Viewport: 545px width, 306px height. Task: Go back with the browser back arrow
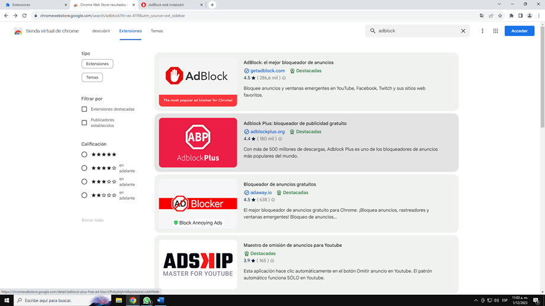(7, 15)
